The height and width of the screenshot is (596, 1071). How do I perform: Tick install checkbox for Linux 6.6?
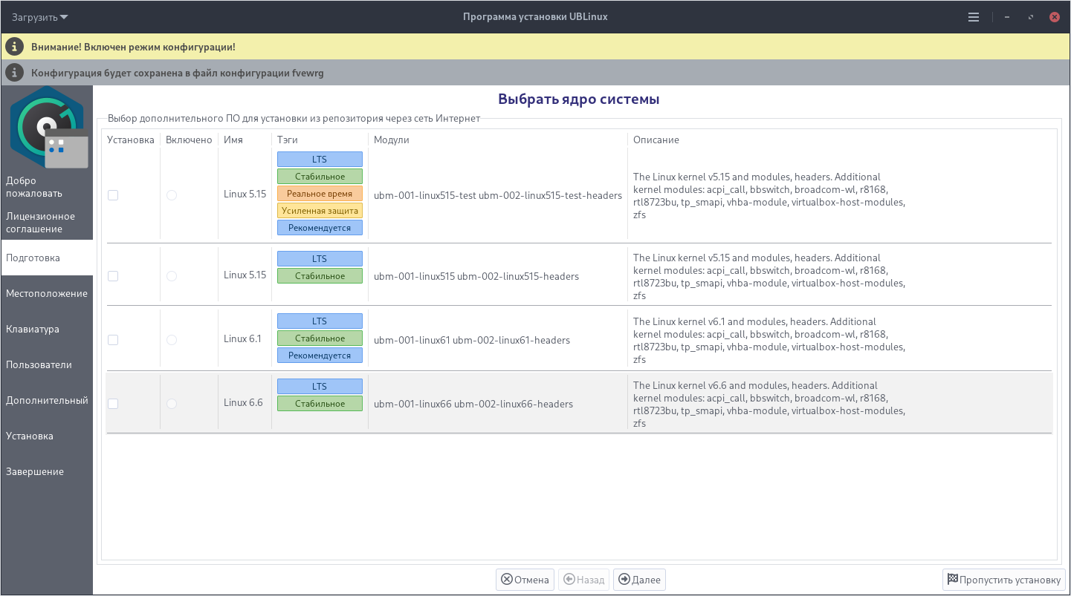coord(113,404)
